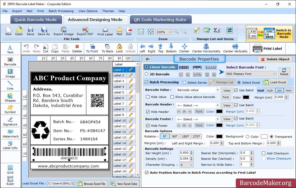Toggle the Ruler display
The height and width of the screenshot is (188, 296).
[10, 181]
